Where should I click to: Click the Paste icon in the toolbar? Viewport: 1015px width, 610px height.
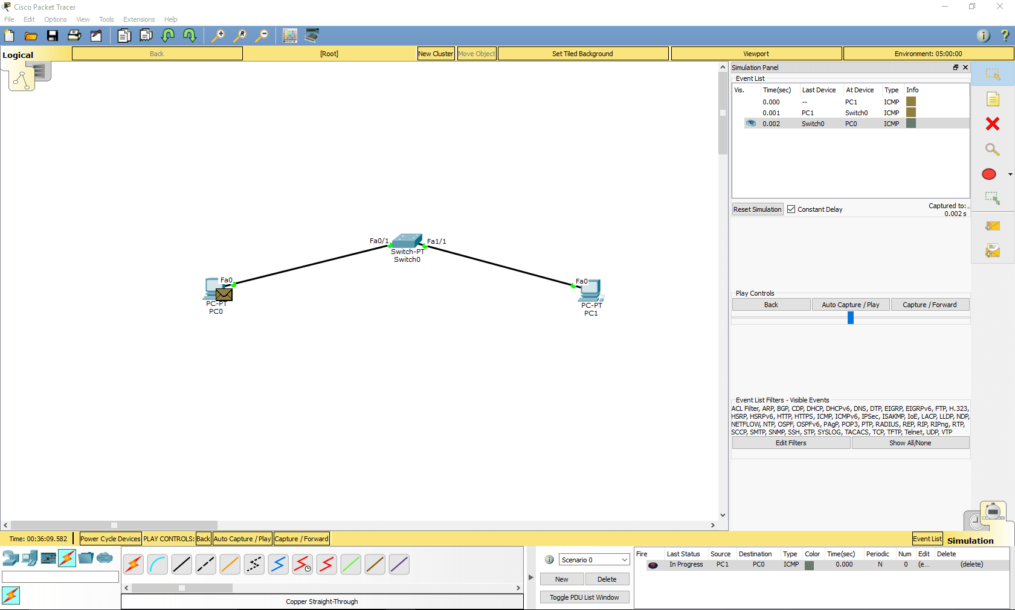146,36
